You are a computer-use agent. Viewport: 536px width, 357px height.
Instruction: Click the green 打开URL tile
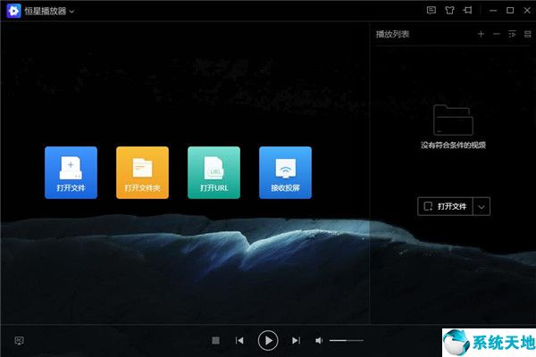pos(214,172)
